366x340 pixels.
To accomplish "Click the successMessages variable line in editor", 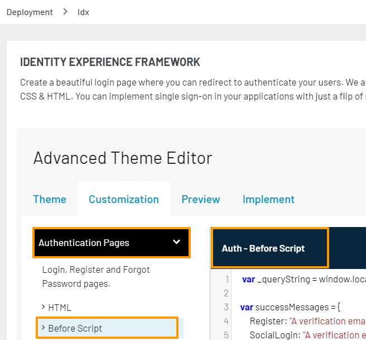I will [290, 307].
